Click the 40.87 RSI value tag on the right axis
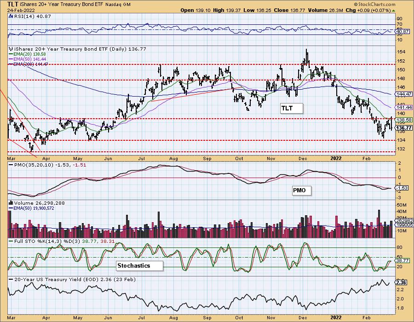The height and width of the screenshot is (322, 414). tap(402, 31)
